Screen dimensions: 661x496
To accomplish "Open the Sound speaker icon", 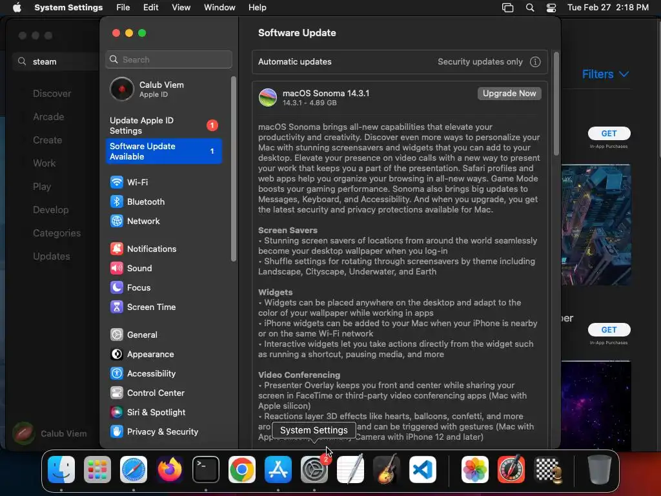I will click(117, 268).
